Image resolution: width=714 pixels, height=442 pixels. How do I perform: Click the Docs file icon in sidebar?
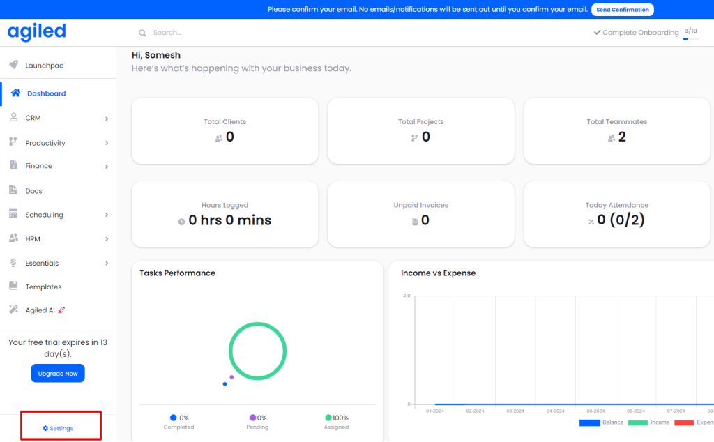pyautogui.click(x=13, y=190)
